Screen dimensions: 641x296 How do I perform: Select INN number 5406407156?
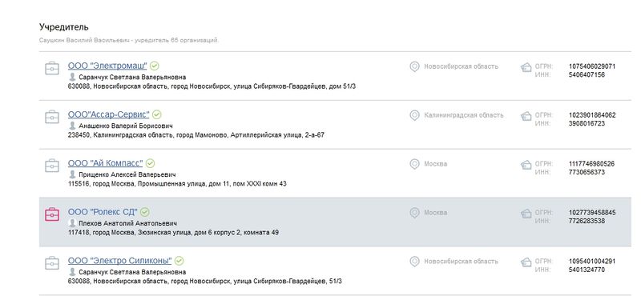[x=587, y=74]
